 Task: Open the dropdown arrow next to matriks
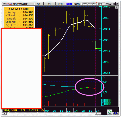pos(107,4)
